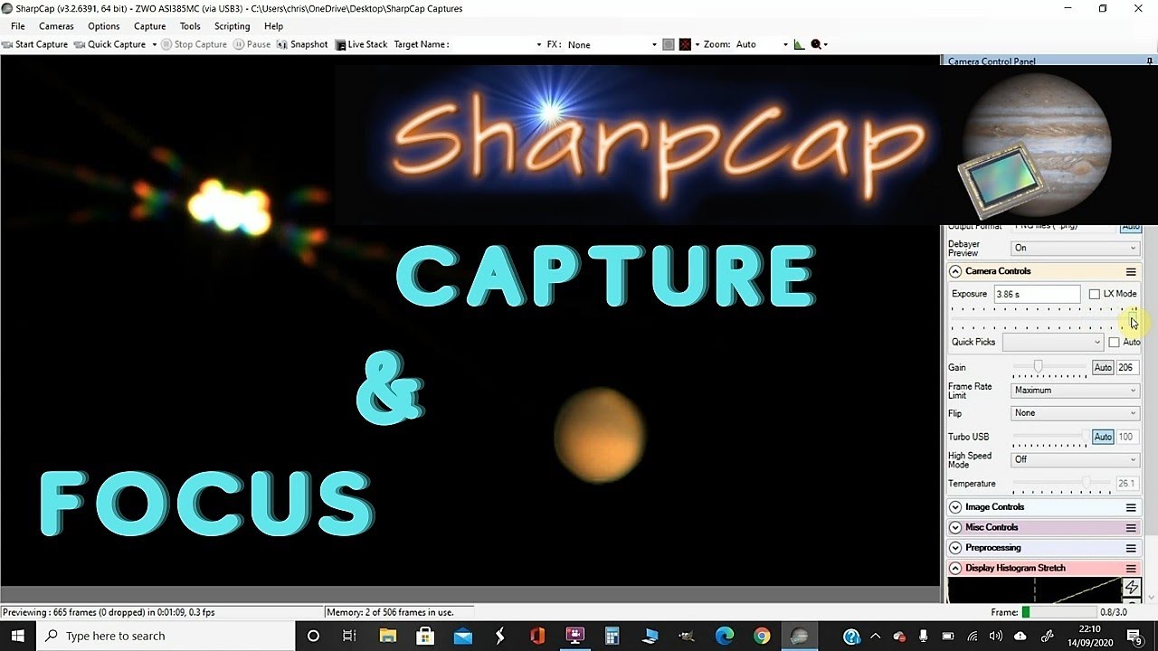The image size is (1158, 651).
Task: Open the High Speed Mode dropdown
Action: 1075,459
